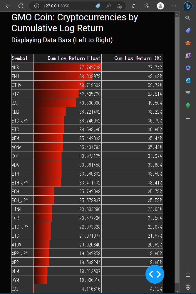
Task: Select the LTC_JPY symbol cell
Action: click(22, 227)
